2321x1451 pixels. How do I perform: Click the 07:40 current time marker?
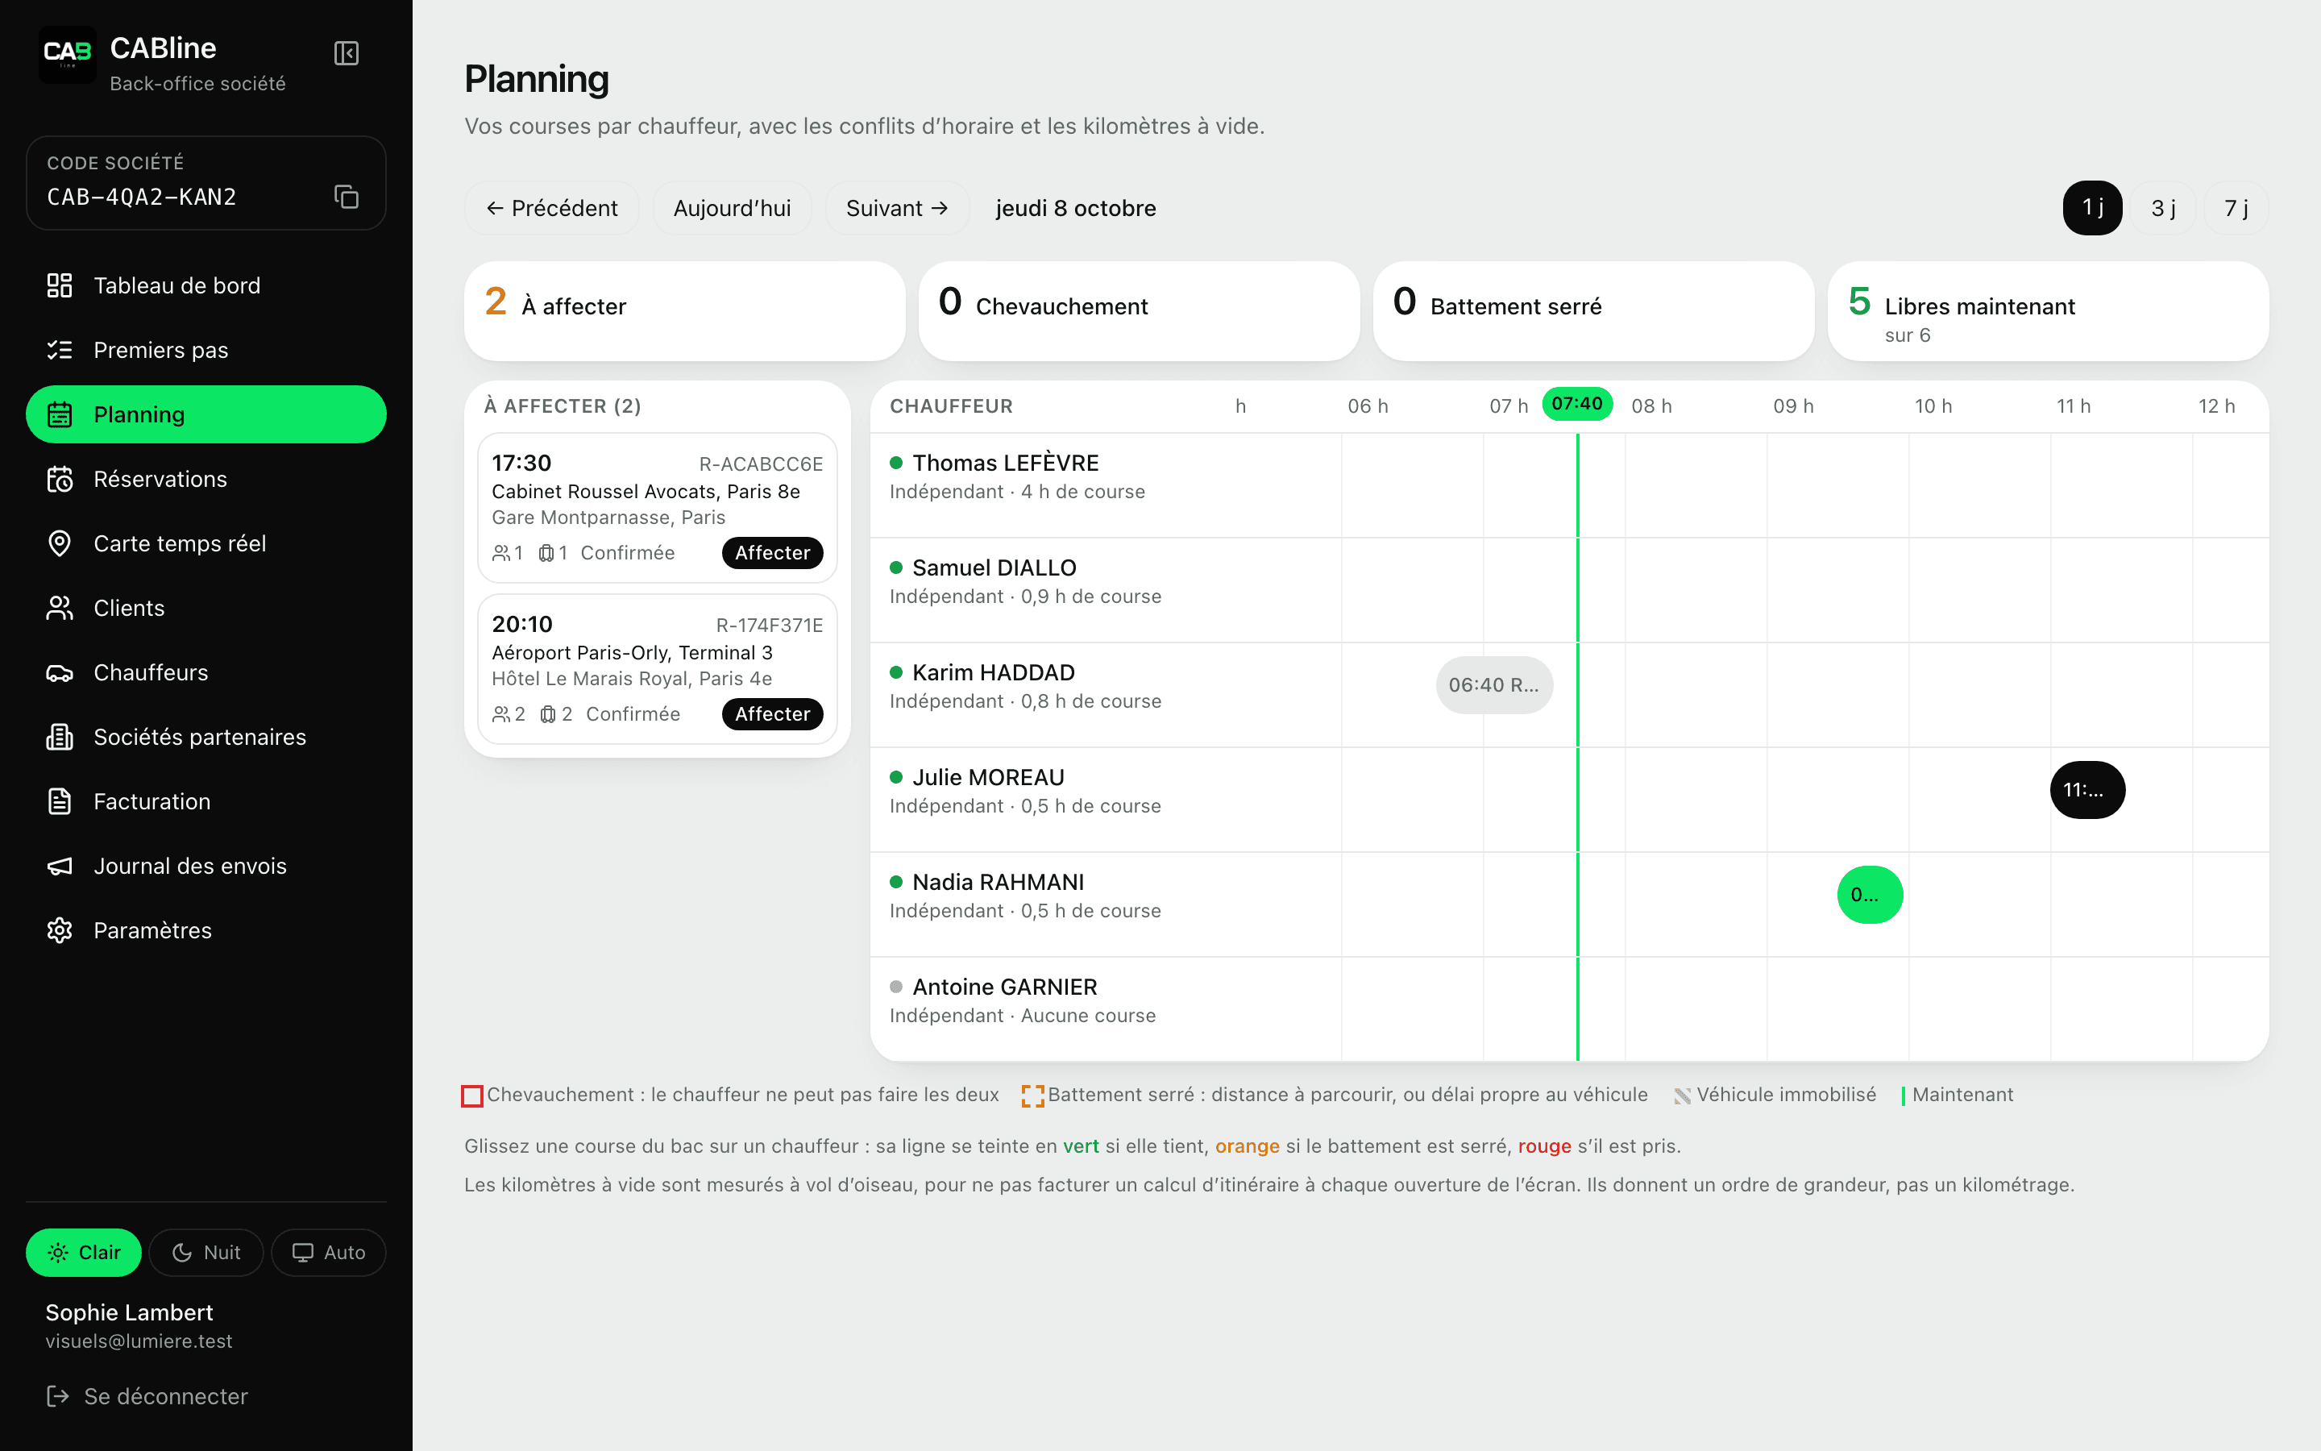pyautogui.click(x=1576, y=404)
